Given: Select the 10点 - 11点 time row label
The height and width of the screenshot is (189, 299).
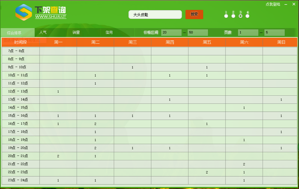Looking at the screenshot, I should tap(18, 75).
